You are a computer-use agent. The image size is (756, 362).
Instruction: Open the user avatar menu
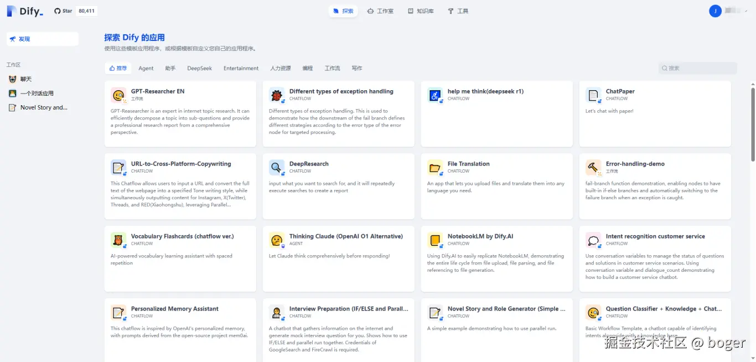715,11
